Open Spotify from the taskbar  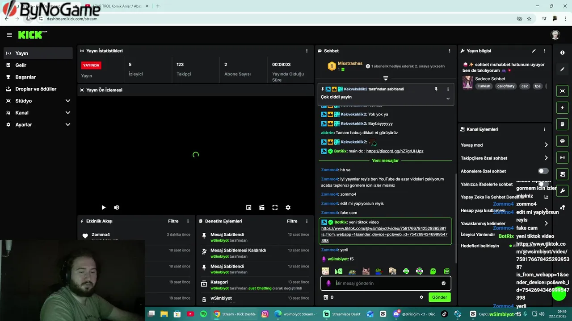[203, 314]
